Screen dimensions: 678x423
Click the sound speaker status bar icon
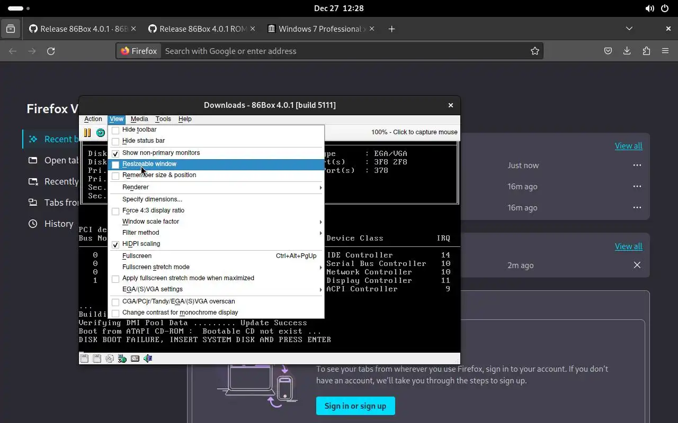tap(148, 358)
